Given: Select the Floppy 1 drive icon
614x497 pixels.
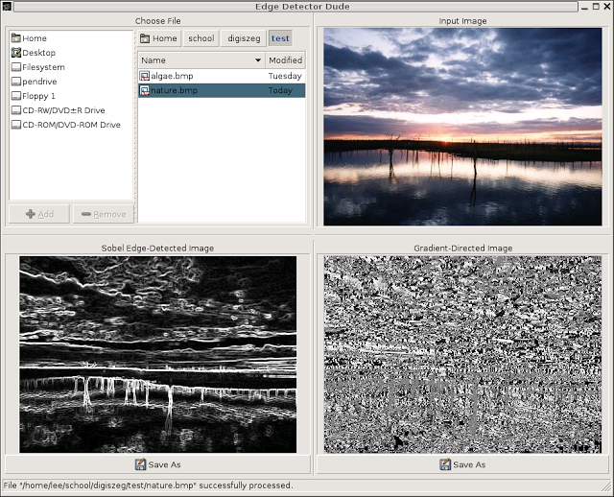Looking at the screenshot, I should pyautogui.click(x=16, y=96).
